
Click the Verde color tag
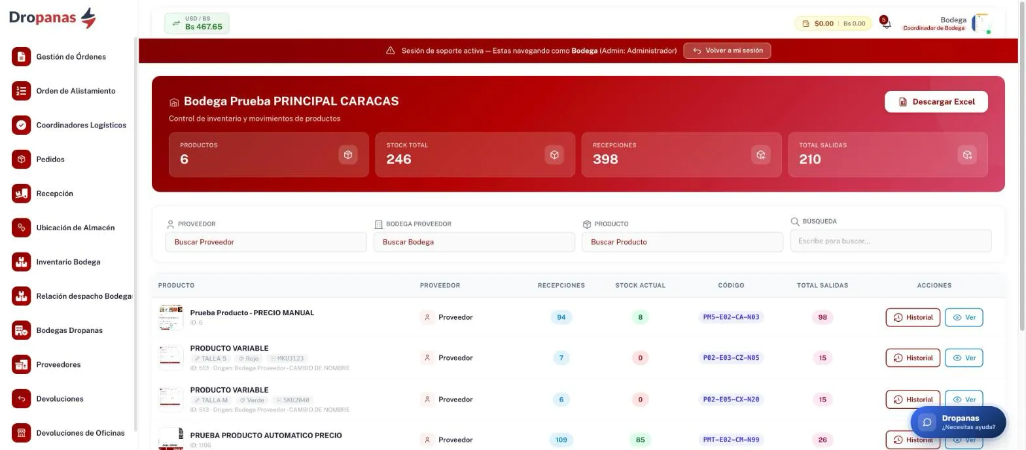coord(252,400)
